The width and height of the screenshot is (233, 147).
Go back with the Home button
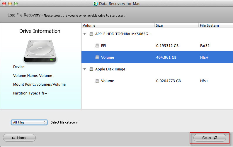(x=19, y=138)
